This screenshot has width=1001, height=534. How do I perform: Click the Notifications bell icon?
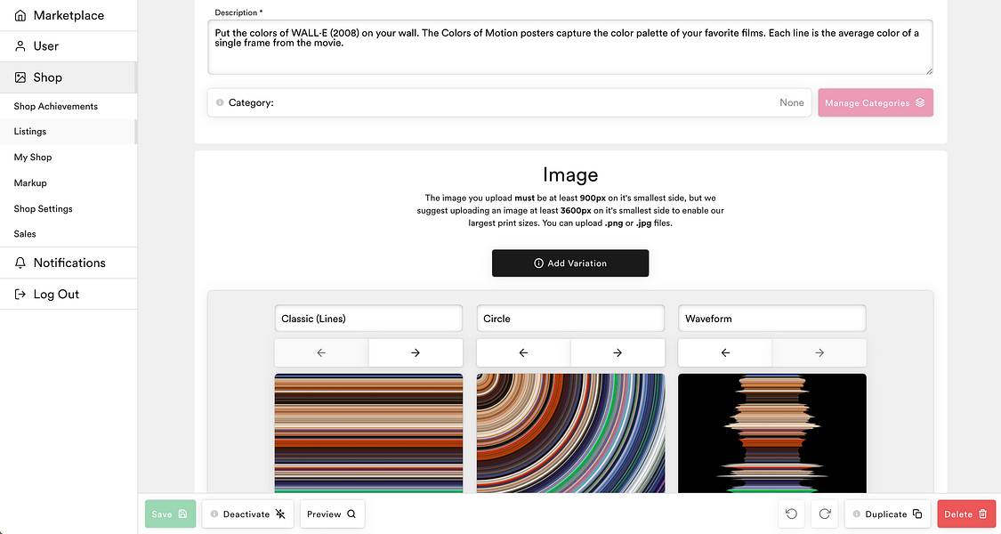(x=20, y=263)
